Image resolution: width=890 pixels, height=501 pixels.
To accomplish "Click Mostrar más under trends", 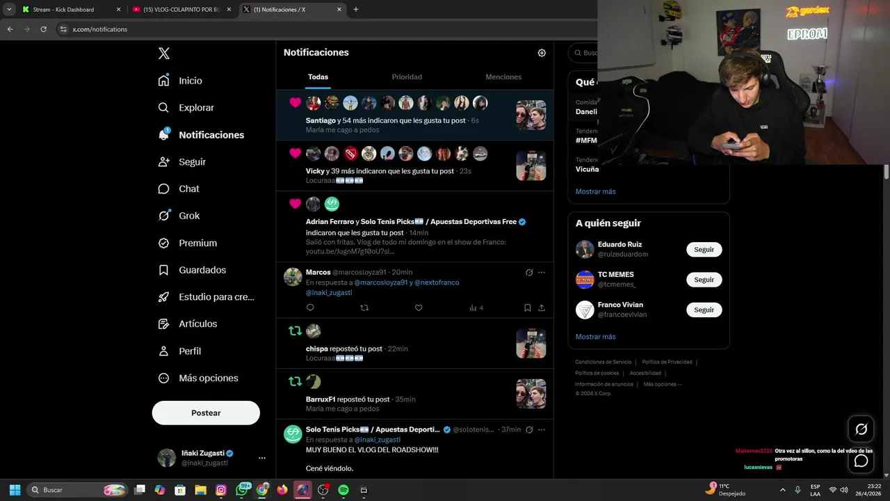I will point(595,191).
